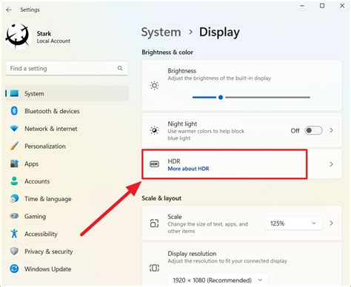Open Scale settings chevron
This screenshot has height=287, width=351.
click(332, 223)
